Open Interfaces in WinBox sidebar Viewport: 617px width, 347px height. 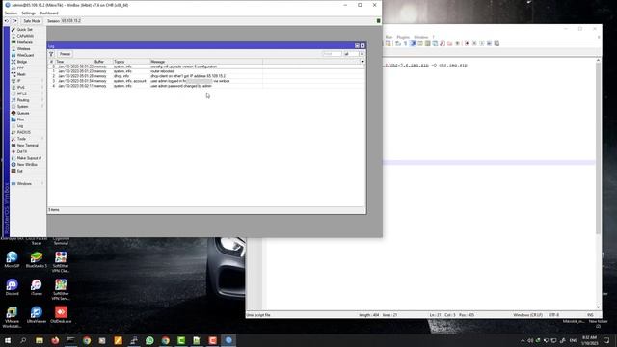point(24,42)
